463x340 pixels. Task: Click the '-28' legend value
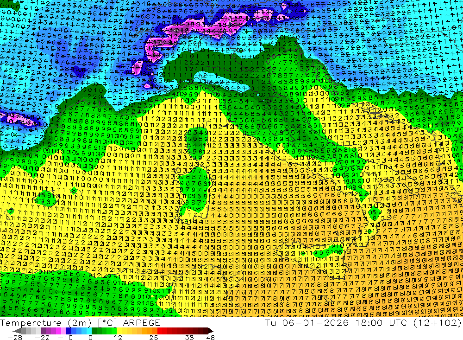(x=14, y=337)
